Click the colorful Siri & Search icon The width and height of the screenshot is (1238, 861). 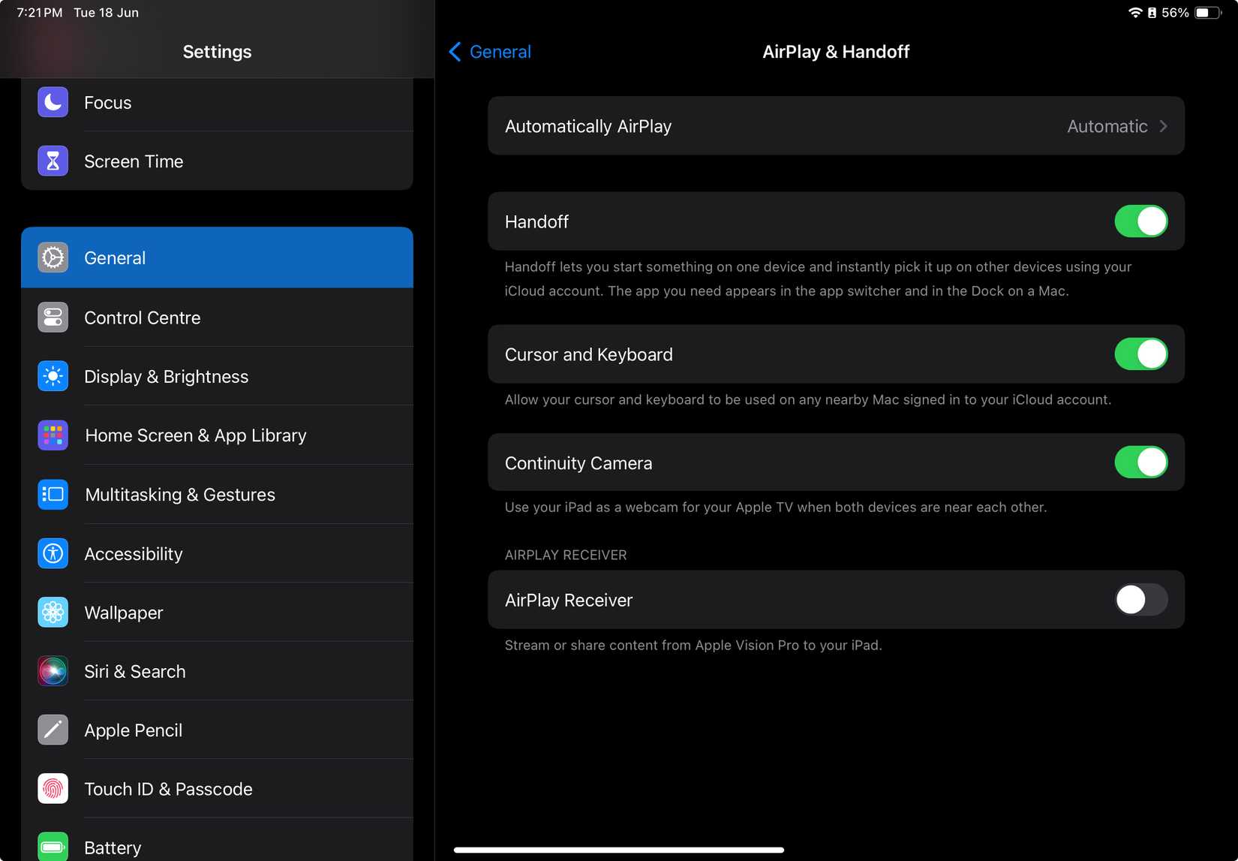(53, 671)
